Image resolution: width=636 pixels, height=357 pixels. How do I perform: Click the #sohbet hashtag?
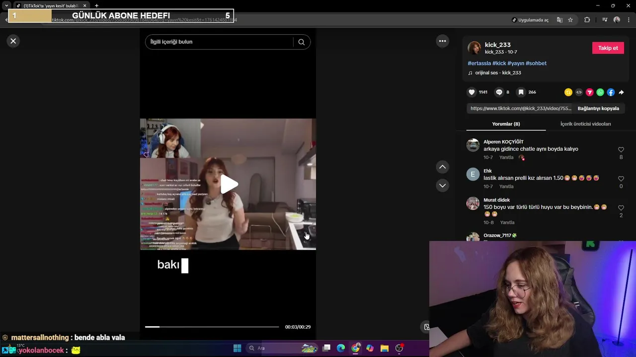536,63
